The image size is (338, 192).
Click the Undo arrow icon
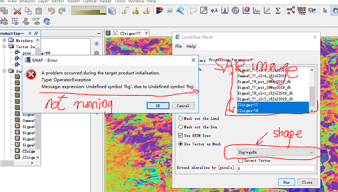(51, 11)
